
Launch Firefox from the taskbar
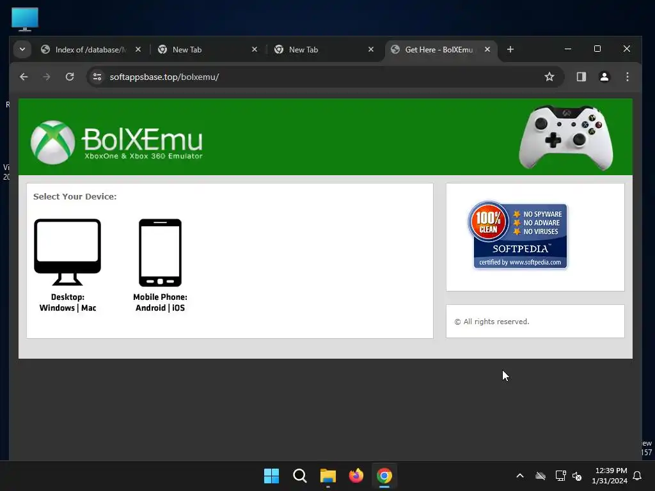(356, 476)
